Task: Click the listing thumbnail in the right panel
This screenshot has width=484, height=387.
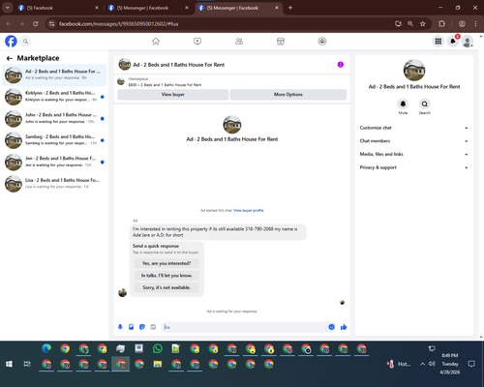Action: pos(414,70)
